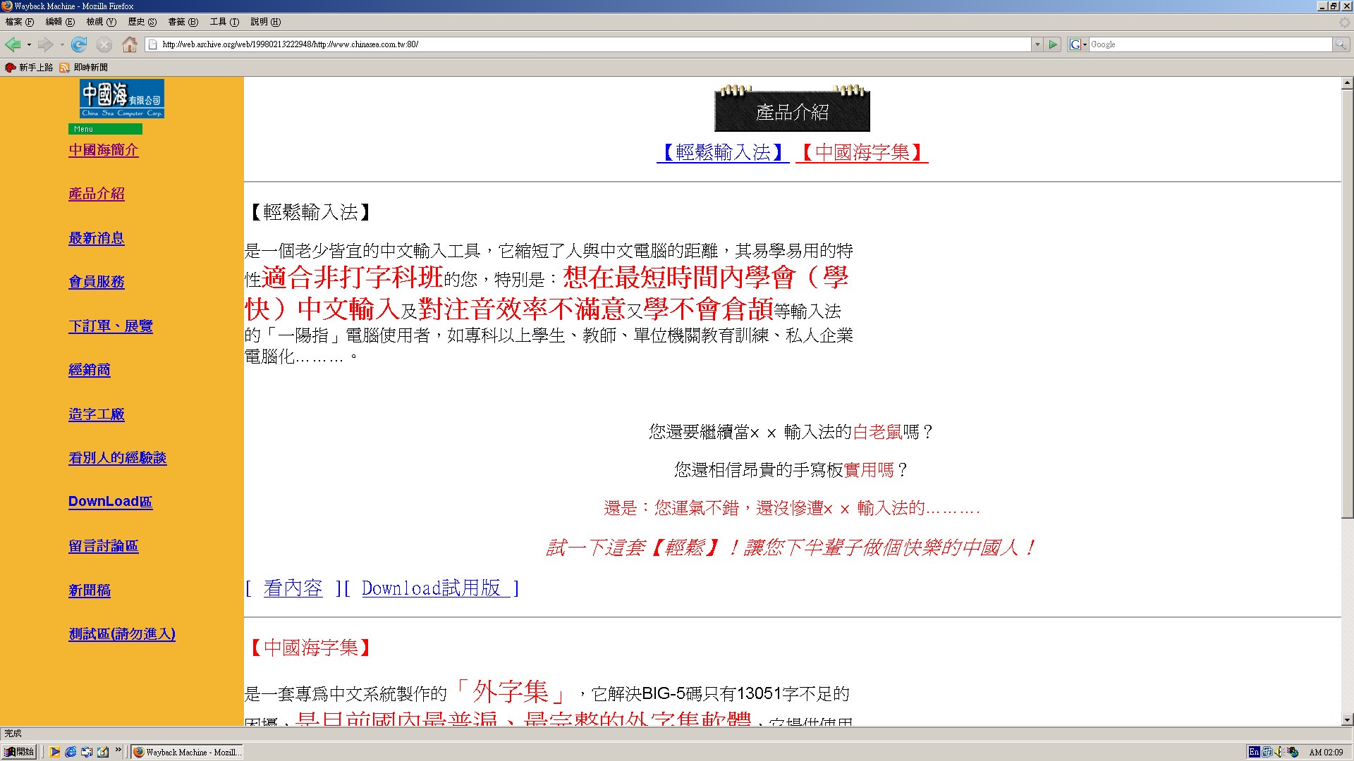The height and width of the screenshot is (761, 1354).
Task: Open the Google search engine selector dropdown
Action: pos(1078,44)
